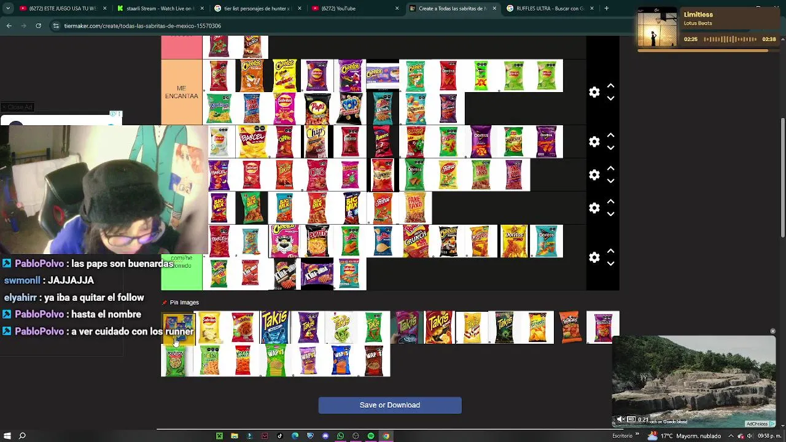Switch to the staarli Stream tab
The image size is (786, 442).
click(160, 9)
